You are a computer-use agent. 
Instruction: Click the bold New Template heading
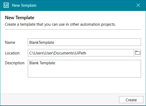pyautogui.click(x=20, y=18)
